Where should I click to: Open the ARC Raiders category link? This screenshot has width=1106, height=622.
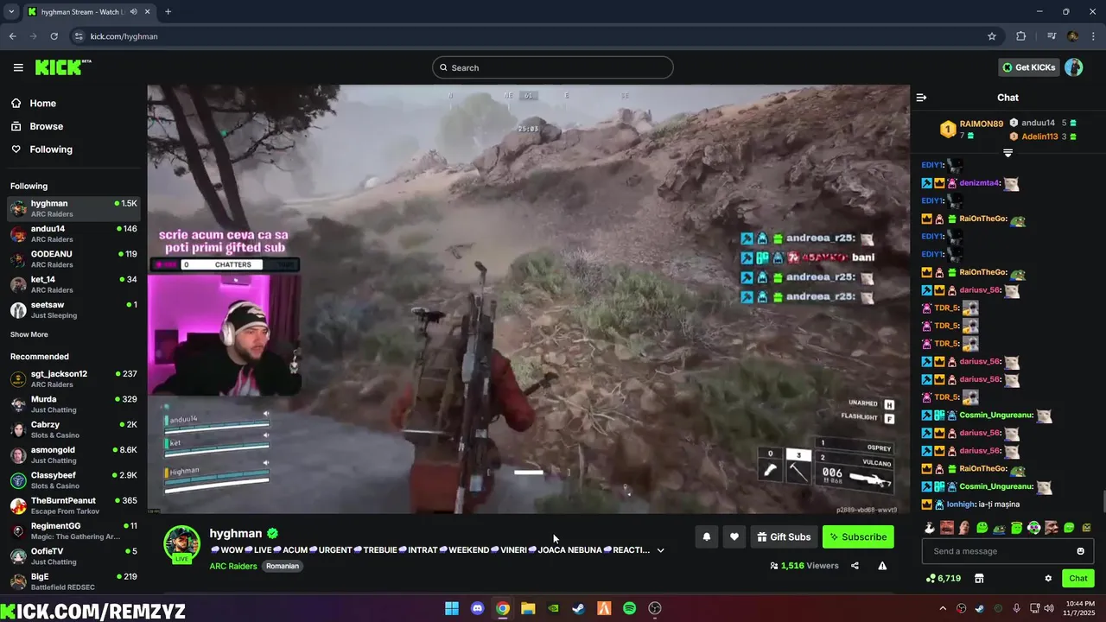(x=233, y=566)
